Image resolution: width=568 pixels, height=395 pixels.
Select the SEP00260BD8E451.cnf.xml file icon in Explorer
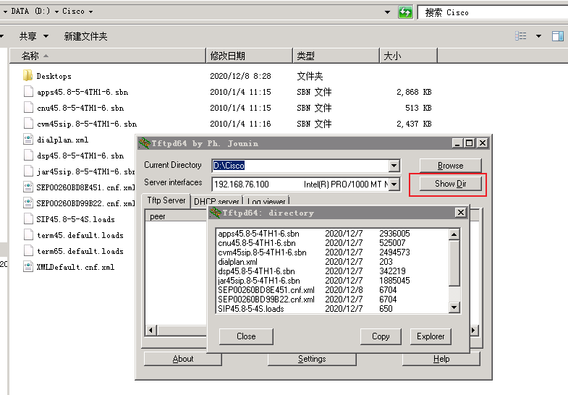click(x=28, y=187)
